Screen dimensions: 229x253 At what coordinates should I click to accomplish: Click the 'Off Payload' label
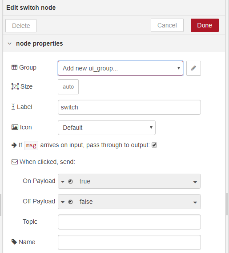click(x=39, y=201)
